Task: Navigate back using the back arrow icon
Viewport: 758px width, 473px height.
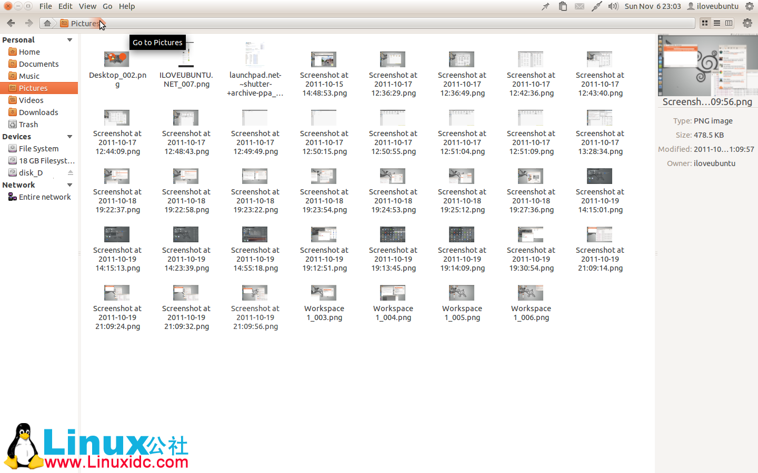Action: (10, 23)
